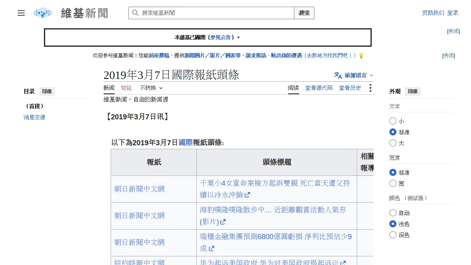Expand the 添加语言 dropdown
Screen dimensions: 471x265
pos(354,75)
